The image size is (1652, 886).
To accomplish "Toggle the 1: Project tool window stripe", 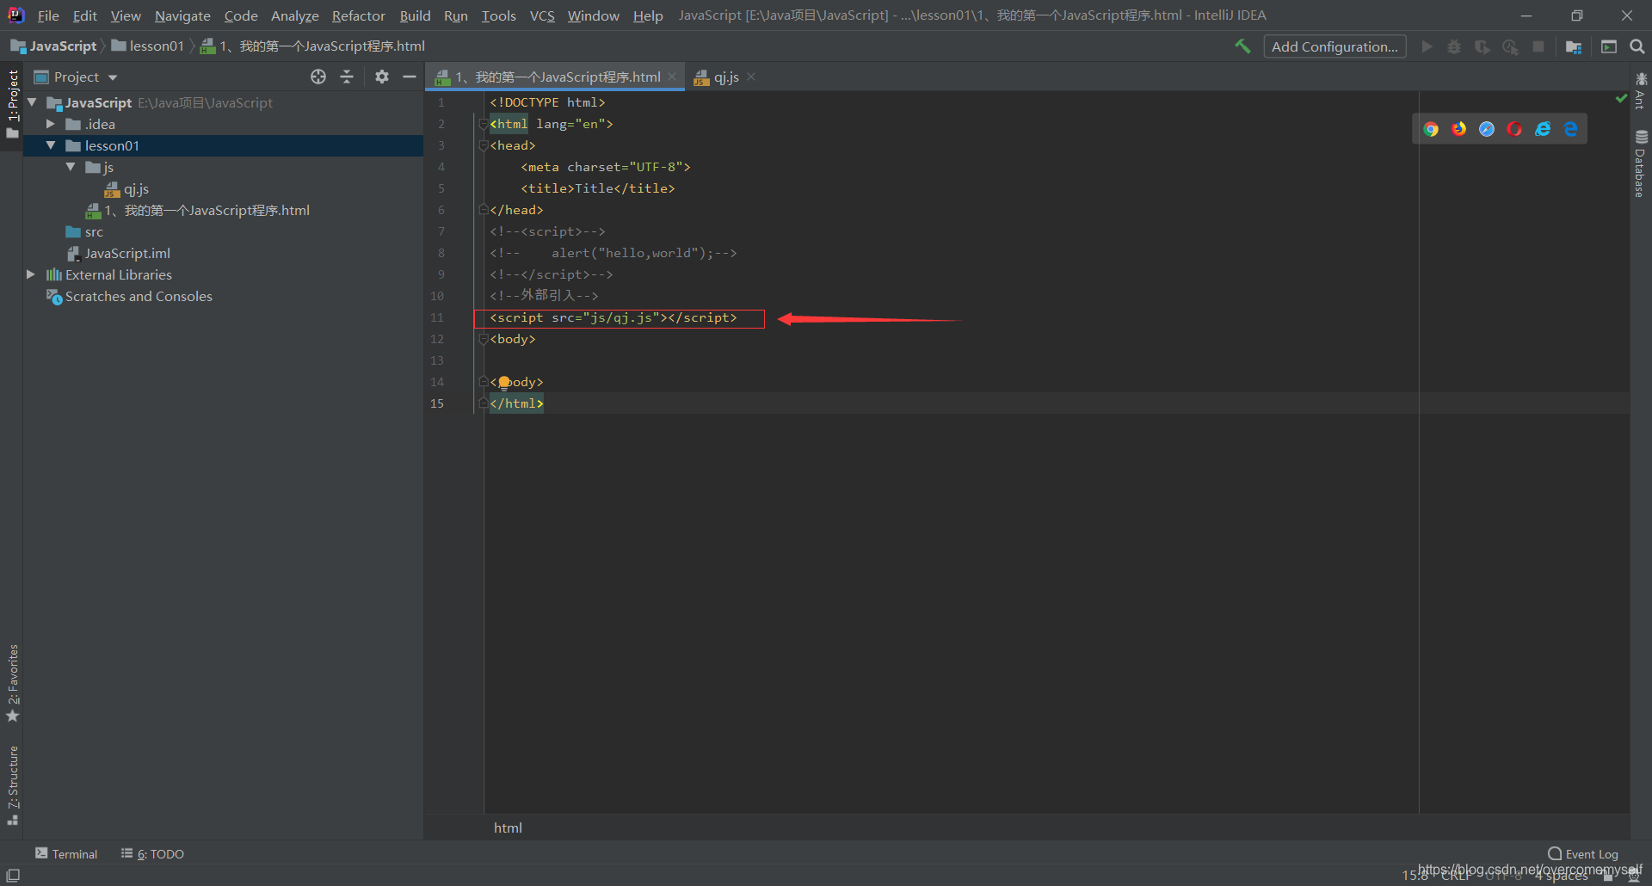I will tap(12, 104).
